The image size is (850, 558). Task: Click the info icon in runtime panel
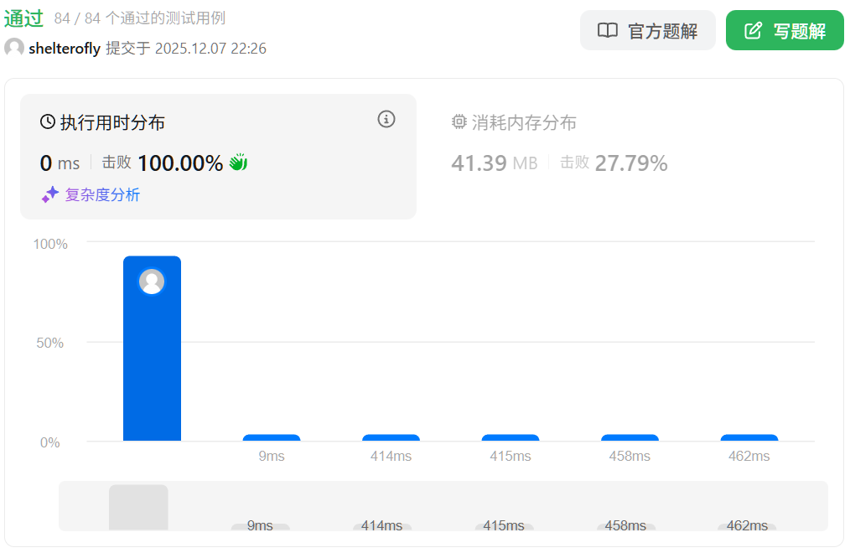tap(386, 119)
